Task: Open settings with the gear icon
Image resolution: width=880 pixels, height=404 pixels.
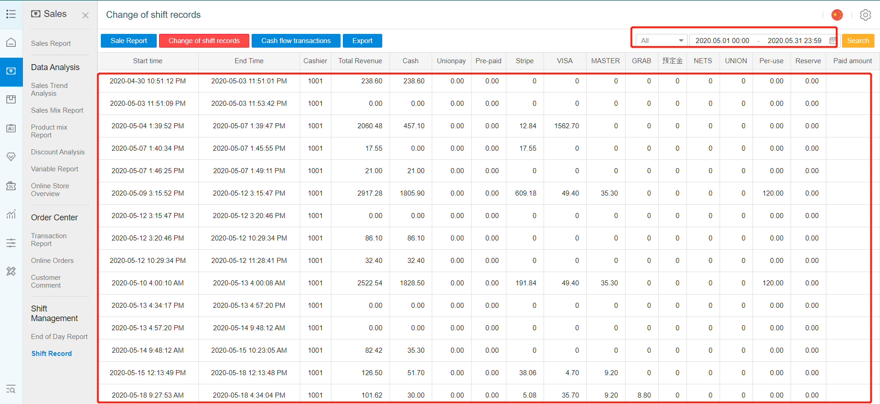Action: (865, 15)
